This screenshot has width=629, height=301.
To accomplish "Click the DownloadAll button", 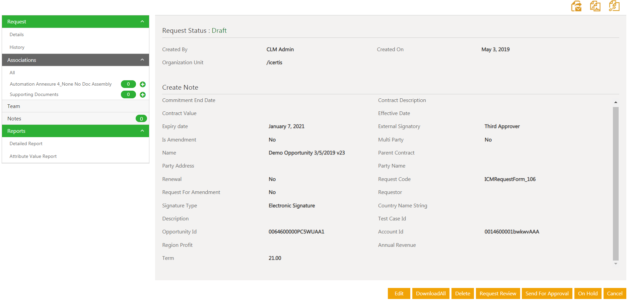I will click(431, 294).
